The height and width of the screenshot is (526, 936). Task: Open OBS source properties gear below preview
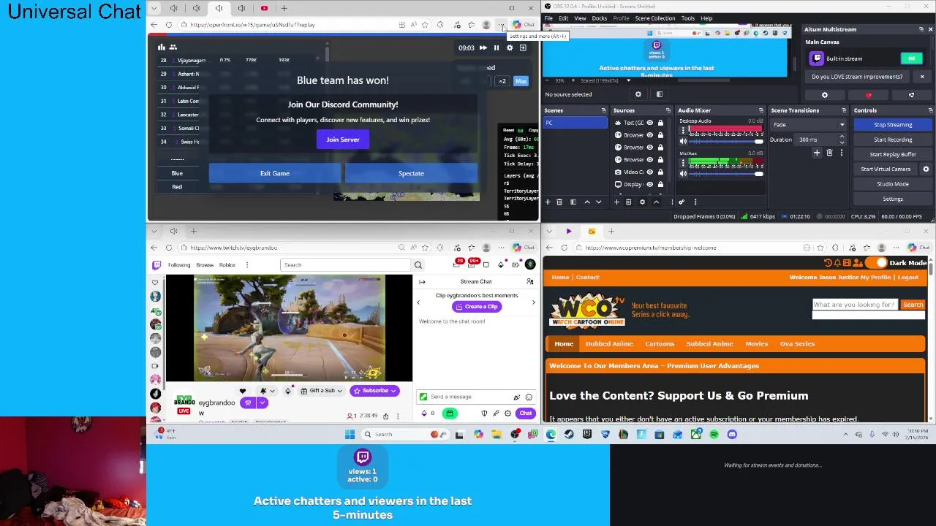tap(638, 94)
